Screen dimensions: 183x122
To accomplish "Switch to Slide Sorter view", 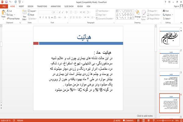I will point(143,120).
